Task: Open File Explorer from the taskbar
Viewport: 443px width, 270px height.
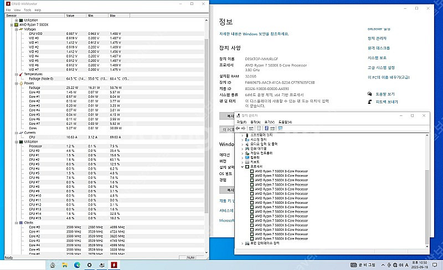Action: click(65, 265)
